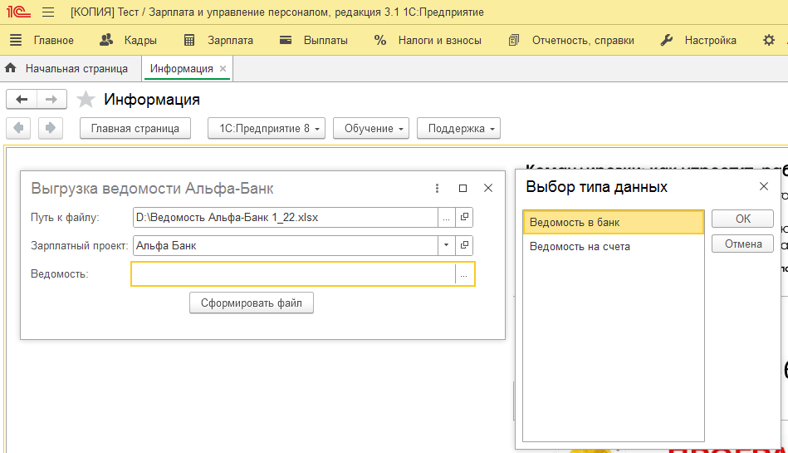Open the Налоги и взносы section
This screenshot has width=788, height=453.
[428, 40]
